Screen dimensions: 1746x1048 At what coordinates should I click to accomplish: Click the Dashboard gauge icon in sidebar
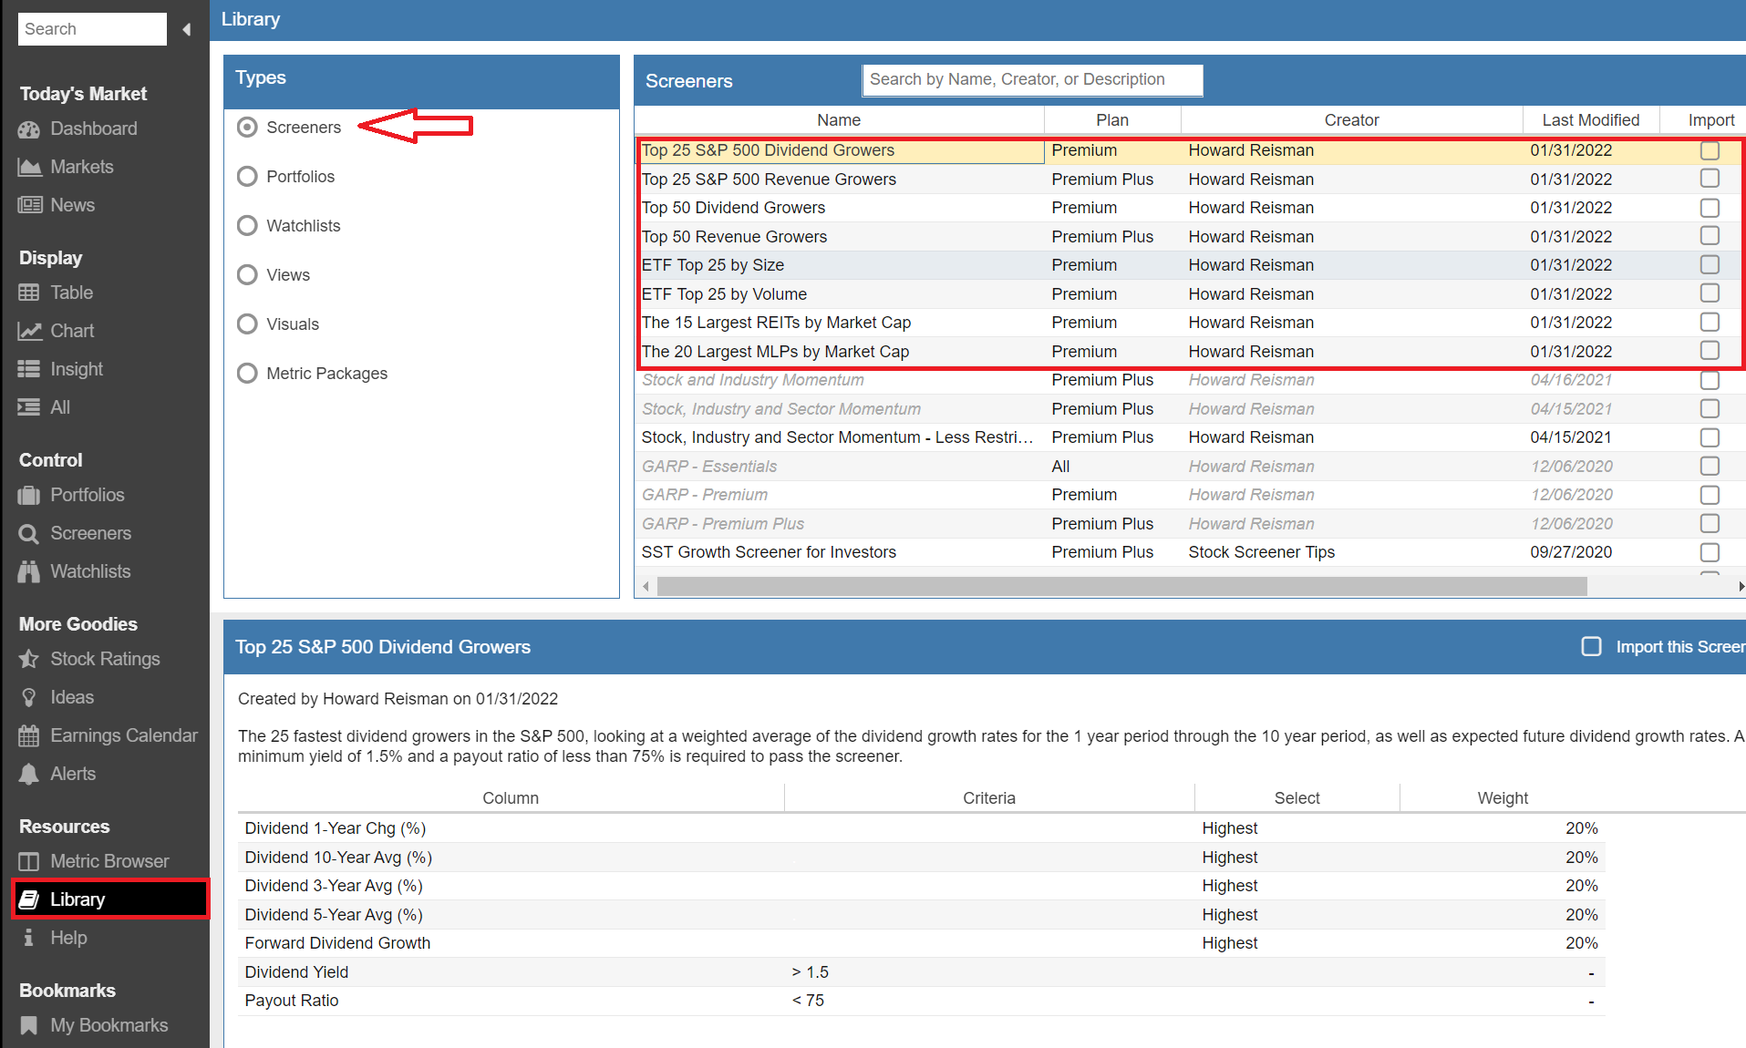pos(29,129)
